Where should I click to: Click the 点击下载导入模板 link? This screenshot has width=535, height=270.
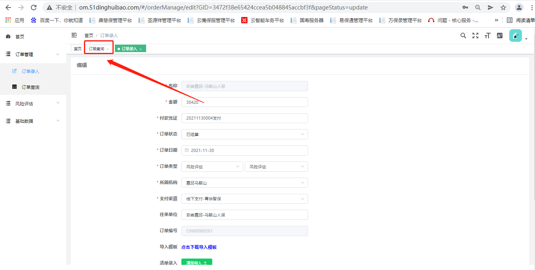199,247
